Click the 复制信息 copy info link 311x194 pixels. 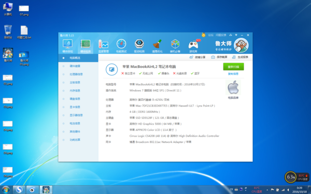[x=233, y=74]
